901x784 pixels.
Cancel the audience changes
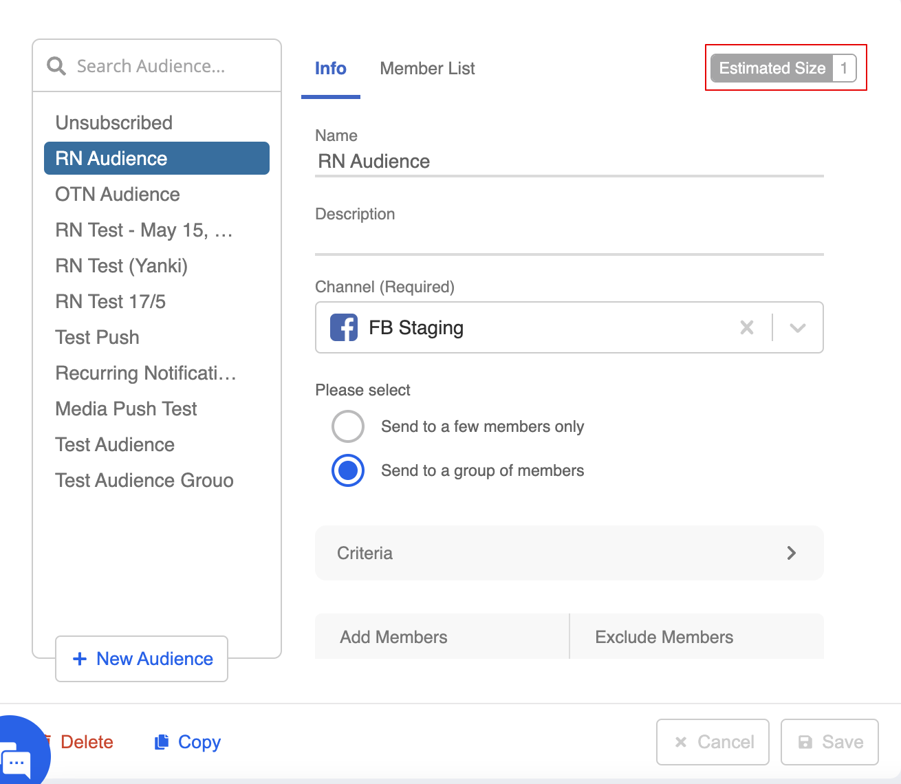[713, 742]
